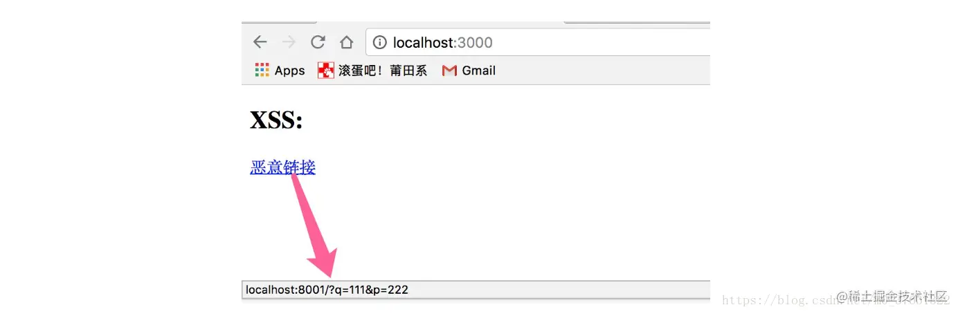The height and width of the screenshot is (314, 958).
Task: Open the home page via house icon
Action: (x=347, y=42)
